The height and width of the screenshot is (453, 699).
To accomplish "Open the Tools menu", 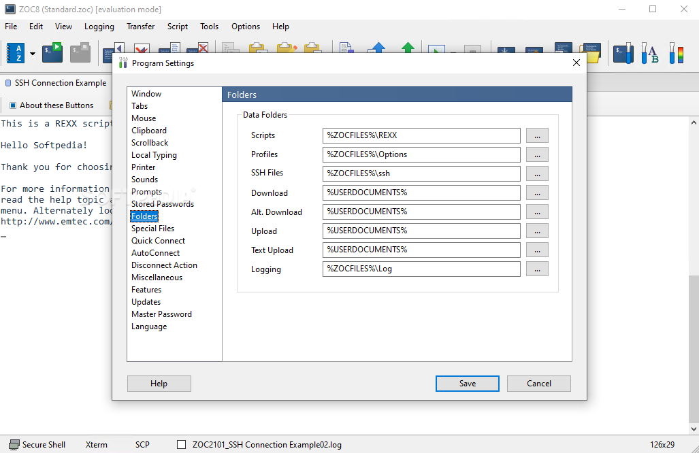I will click(209, 27).
